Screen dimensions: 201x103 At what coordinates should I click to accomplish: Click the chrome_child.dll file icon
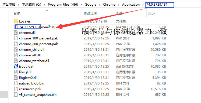[x=16, y=49]
